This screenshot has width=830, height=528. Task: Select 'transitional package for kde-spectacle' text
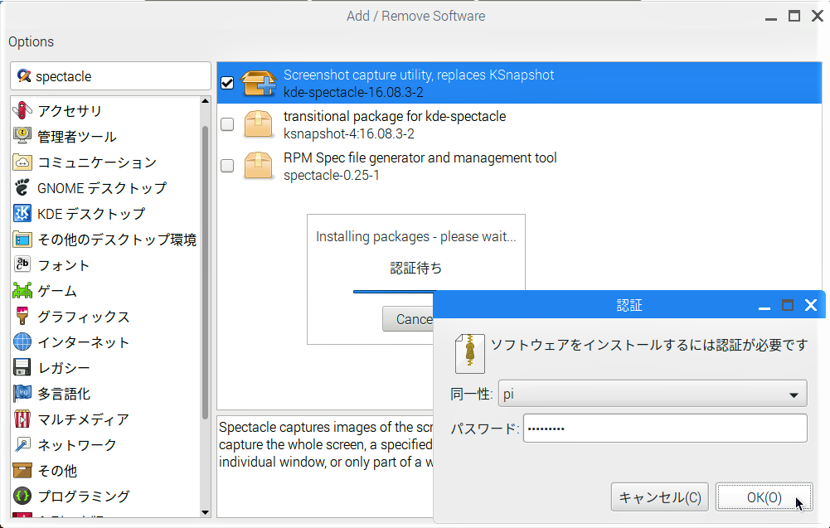pyautogui.click(x=395, y=116)
